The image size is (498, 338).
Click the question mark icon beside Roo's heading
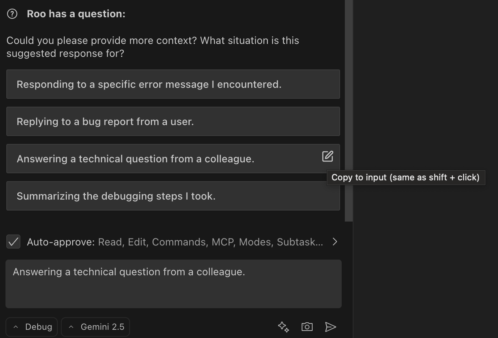(12, 13)
